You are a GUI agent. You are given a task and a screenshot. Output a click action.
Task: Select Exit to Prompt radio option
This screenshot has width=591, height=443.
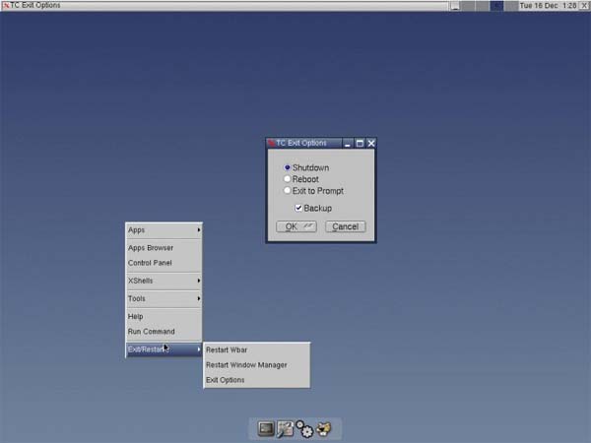click(288, 191)
